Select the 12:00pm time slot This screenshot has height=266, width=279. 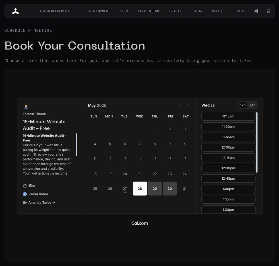point(228,147)
